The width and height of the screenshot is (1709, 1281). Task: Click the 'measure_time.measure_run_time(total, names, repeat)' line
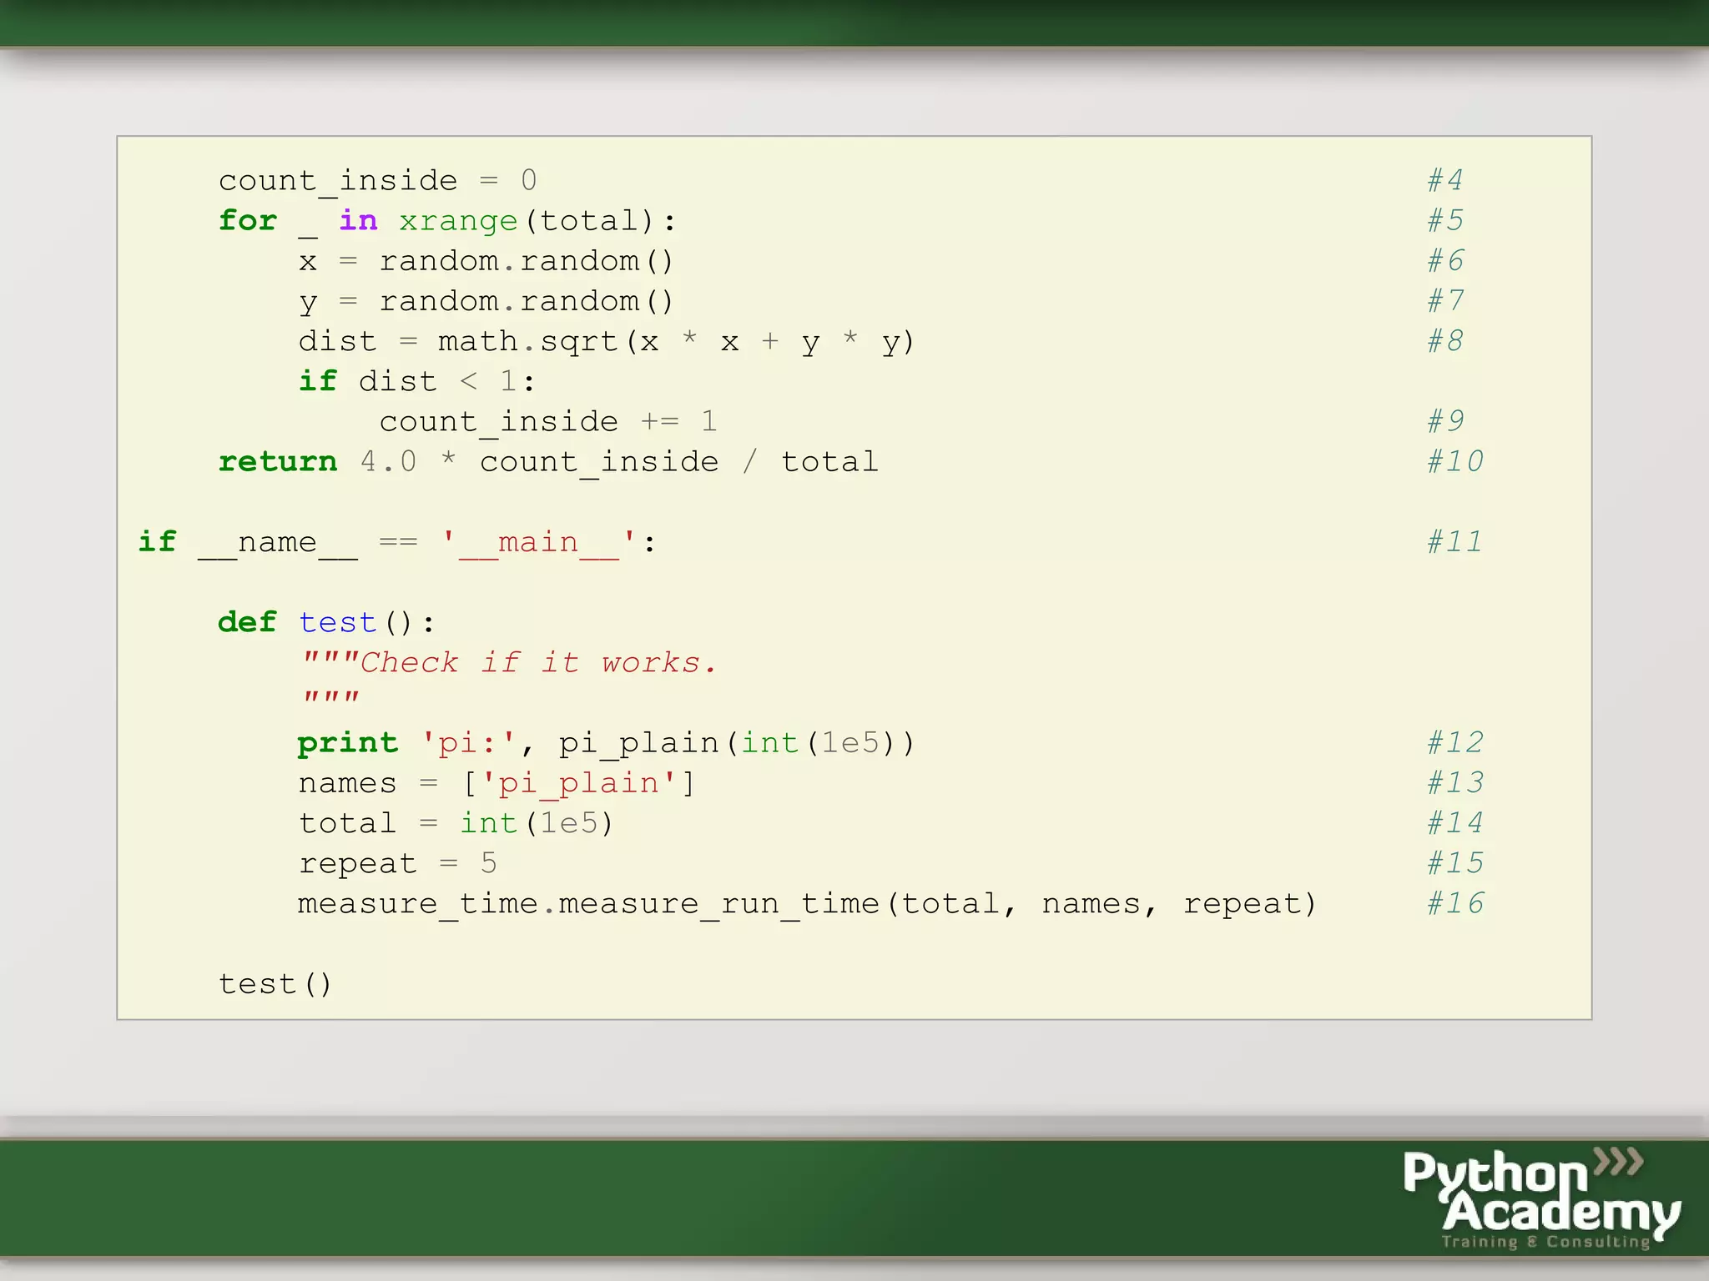click(808, 903)
